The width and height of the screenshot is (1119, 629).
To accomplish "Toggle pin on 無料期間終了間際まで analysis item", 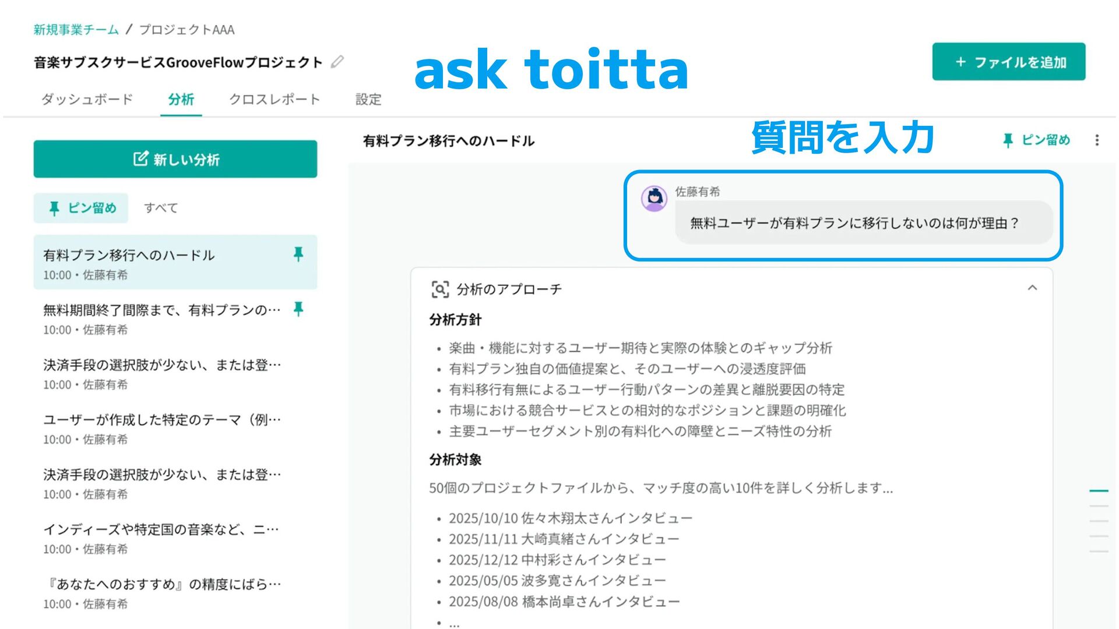I will pos(298,309).
